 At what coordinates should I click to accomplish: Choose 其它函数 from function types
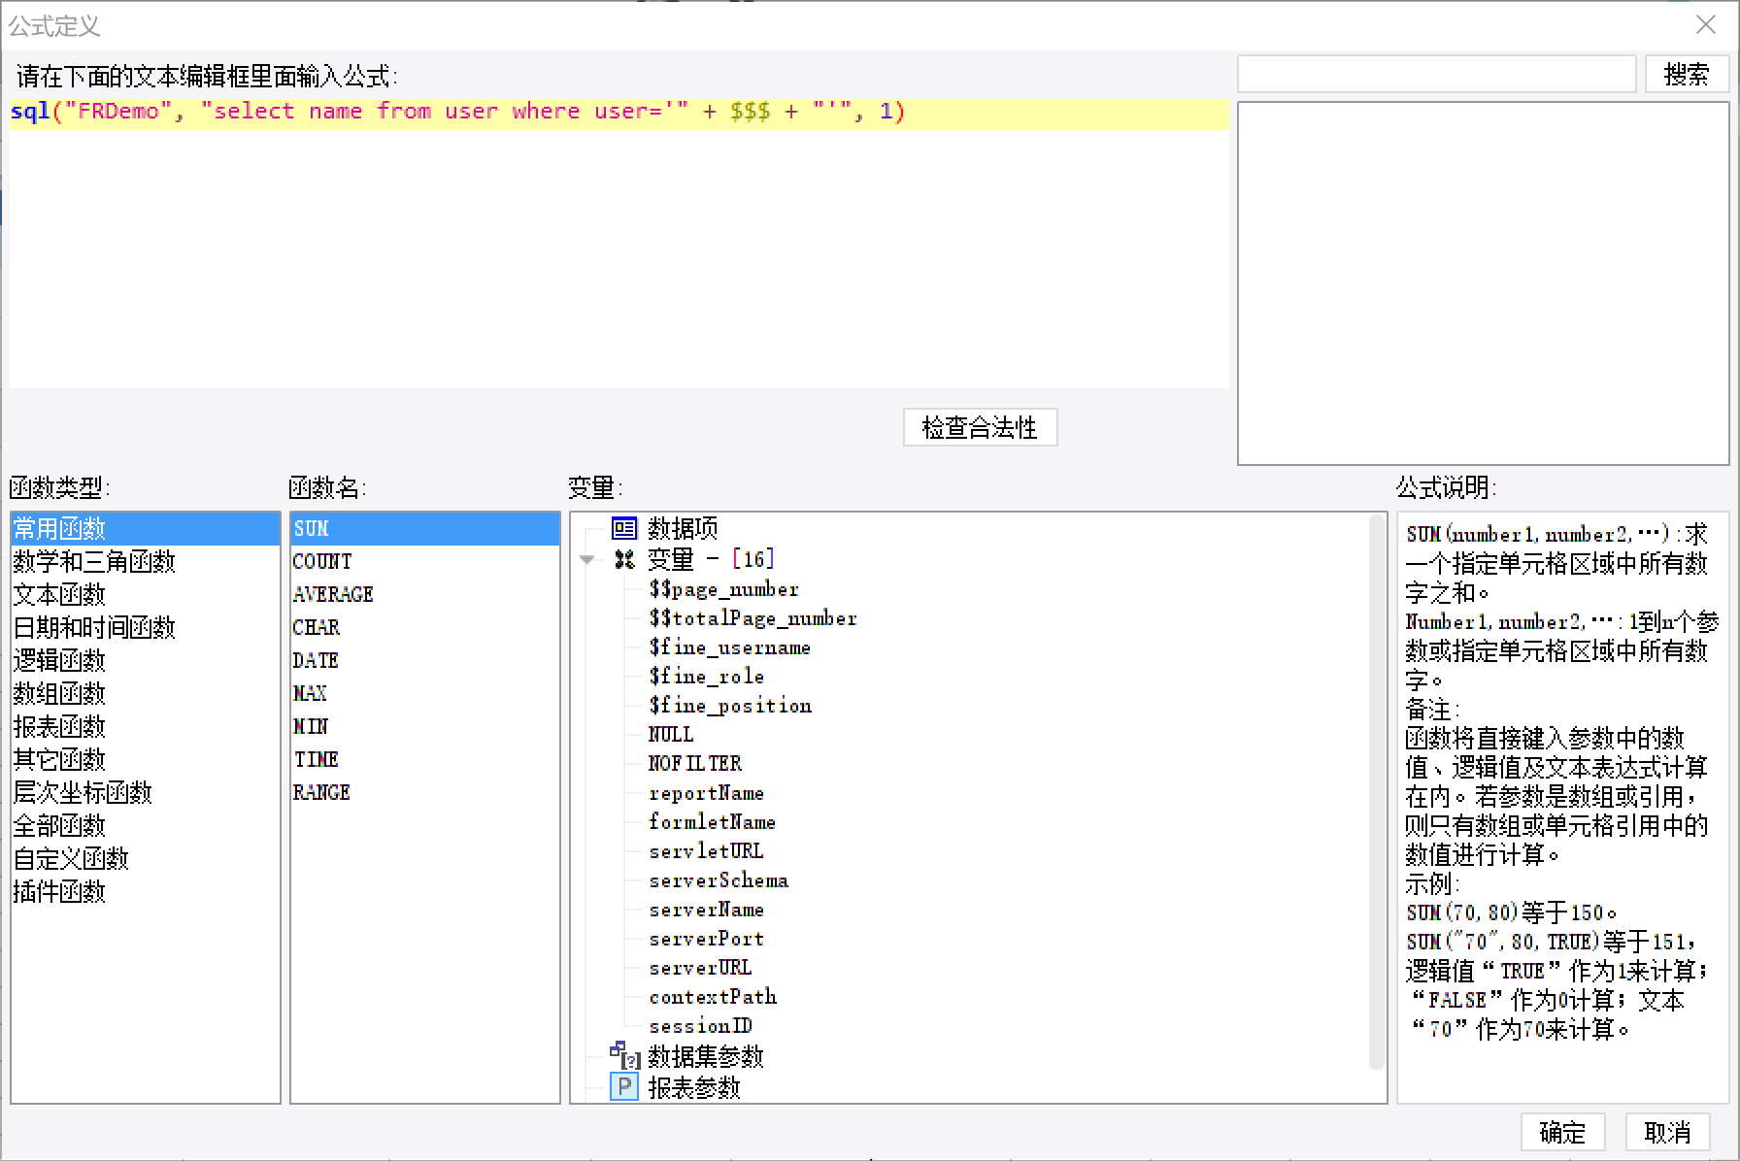146,760
